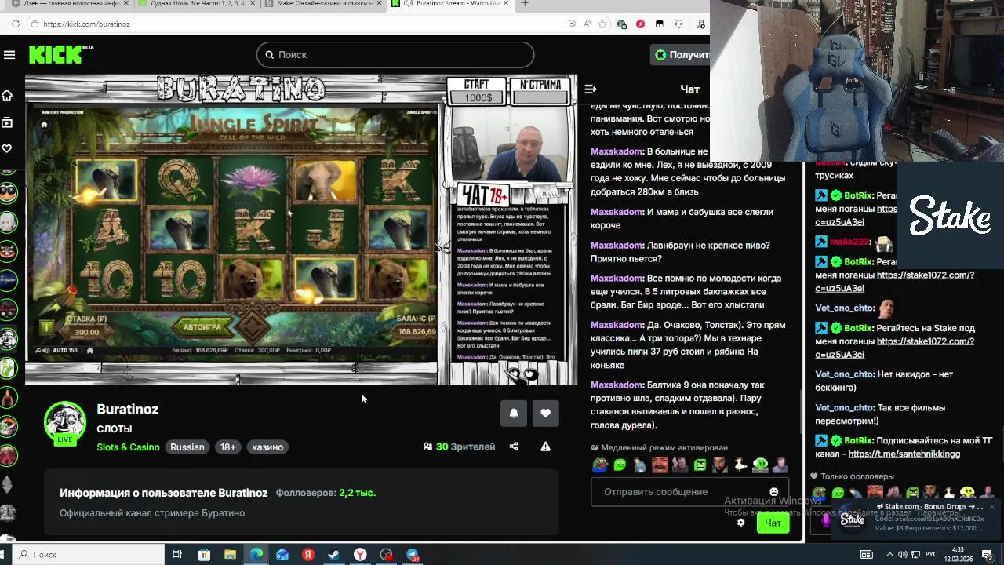The height and width of the screenshot is (565, 1004).
Task: Open Yandex browser on taskbar
Action: point(360,555)
